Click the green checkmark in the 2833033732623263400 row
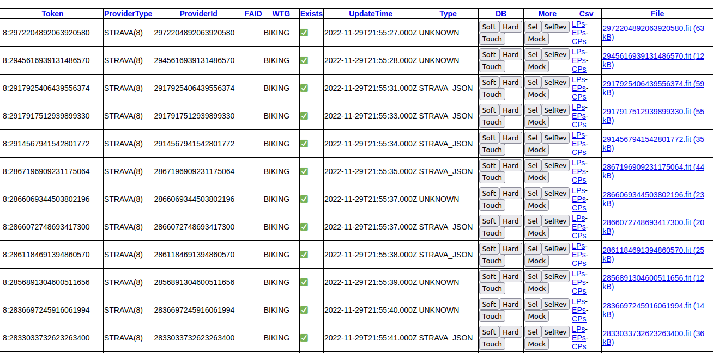713x353 pixels. 304,338
